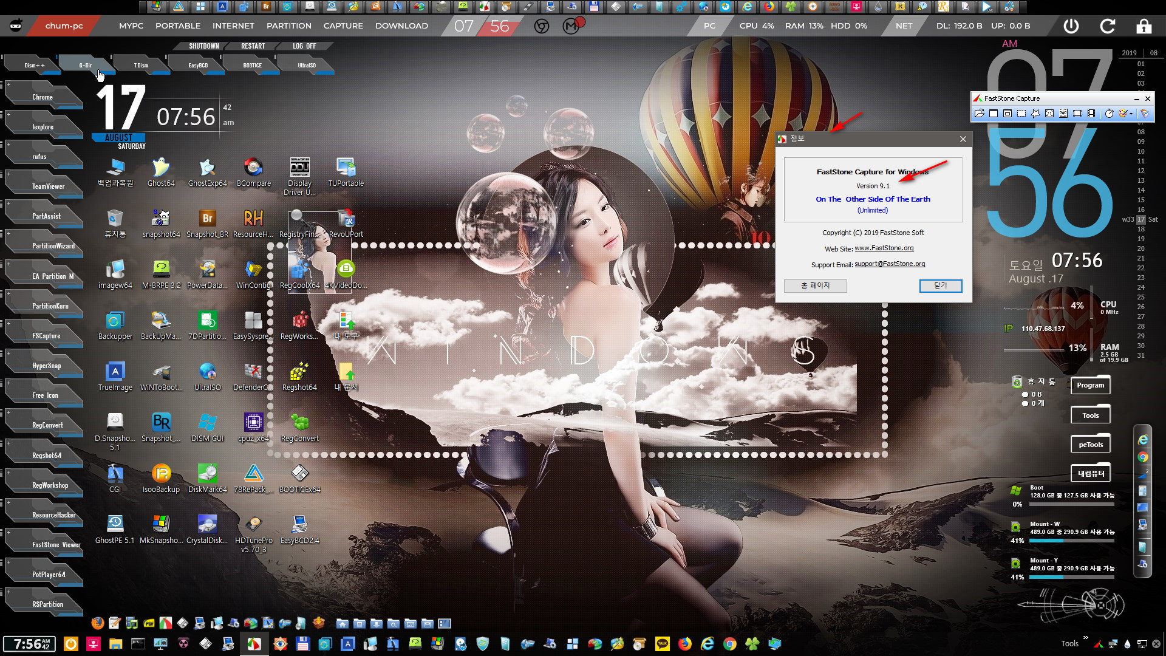Screen dimensions: 1166x656
Task: Open the UltraISO desktop icon
Action: coord(208,377)
